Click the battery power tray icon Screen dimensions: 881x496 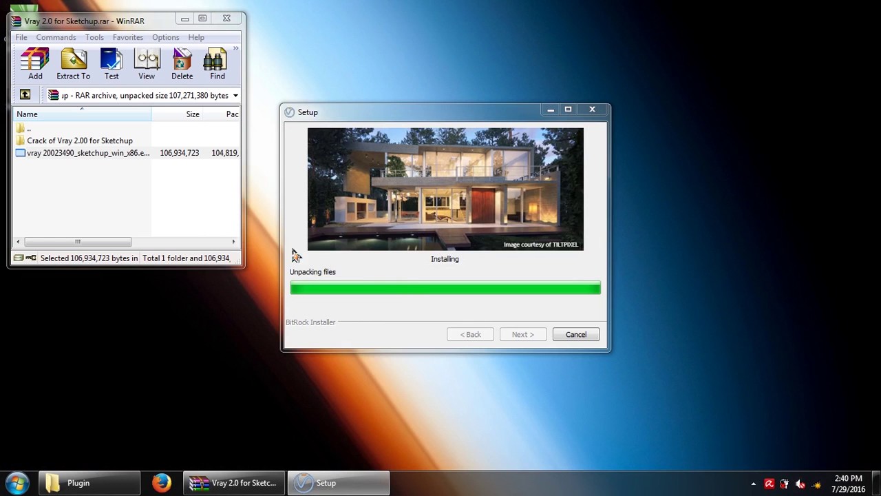click(785, 484)
